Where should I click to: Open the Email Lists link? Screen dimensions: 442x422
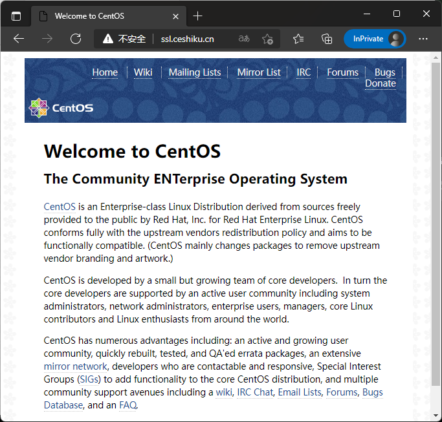[x=300, y=392]
